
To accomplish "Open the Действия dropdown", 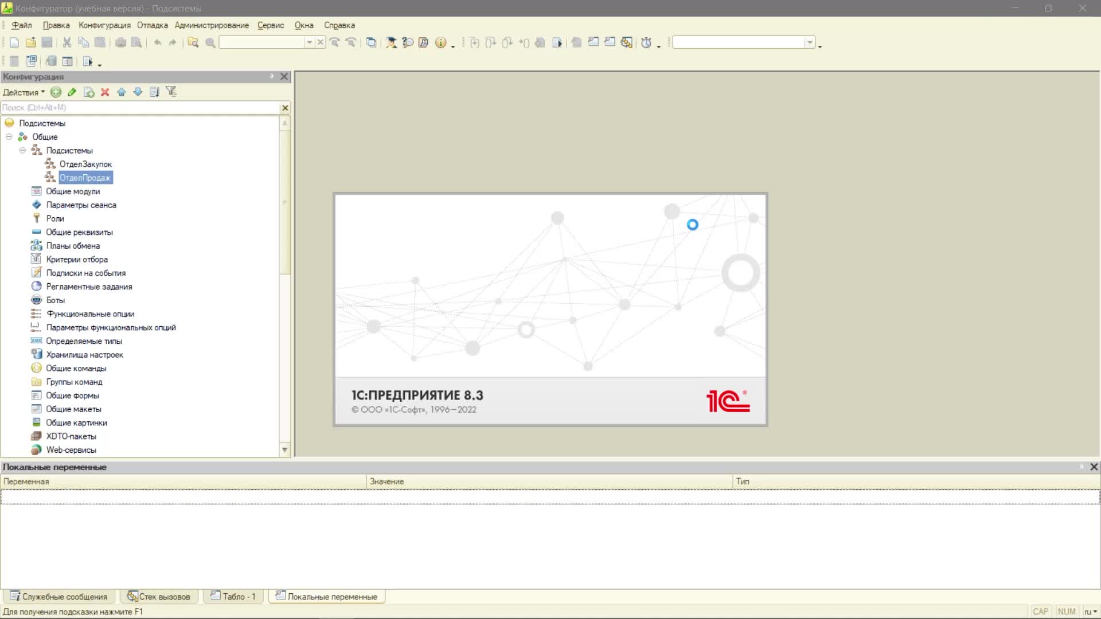I will pyautogui.click(x=24, y=92).
